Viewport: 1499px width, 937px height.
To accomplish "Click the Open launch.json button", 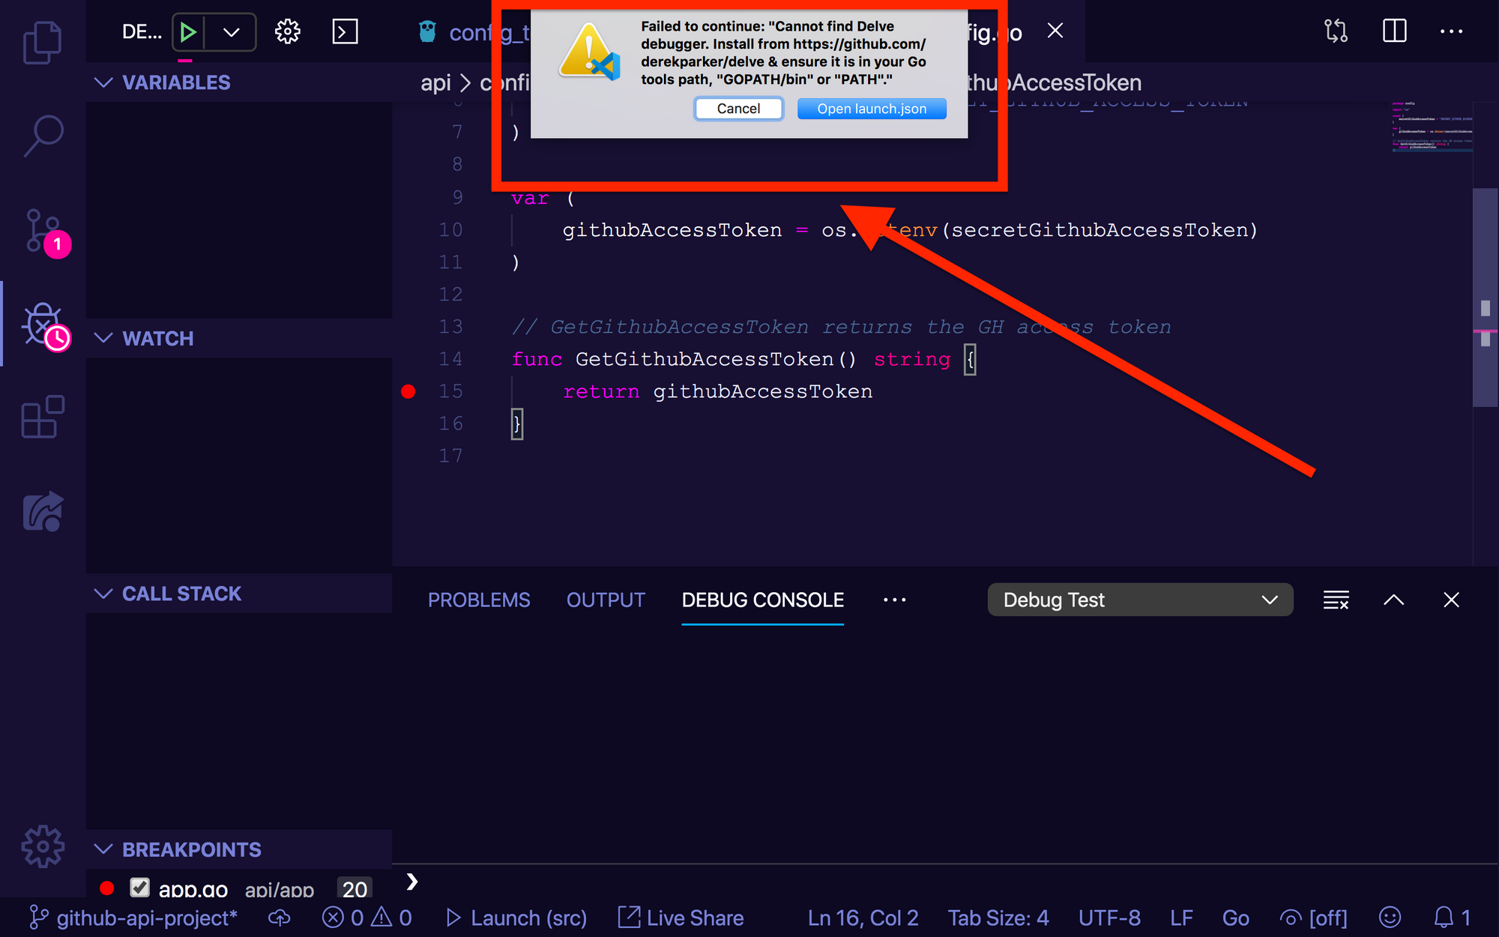I will click(x=871, y=109).
